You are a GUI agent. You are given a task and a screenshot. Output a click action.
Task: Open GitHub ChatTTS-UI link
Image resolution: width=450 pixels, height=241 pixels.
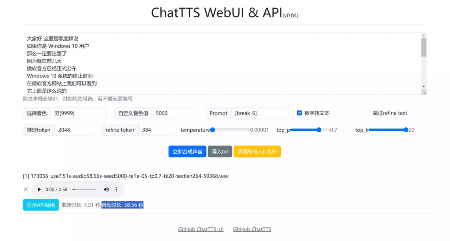(x=201, y=229)
